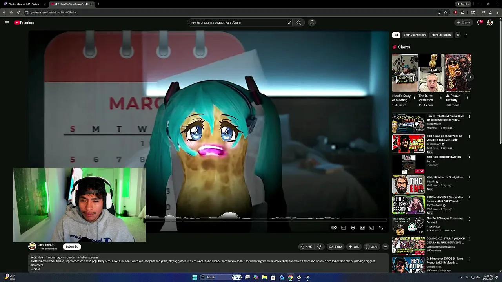
Task: Dislike the video with thumbs down
Action: click(x=319, y=247)
